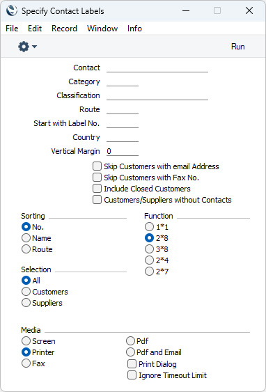Click the app logo in title bar
This screenshot has width=266, height=392.
point(12,10)
